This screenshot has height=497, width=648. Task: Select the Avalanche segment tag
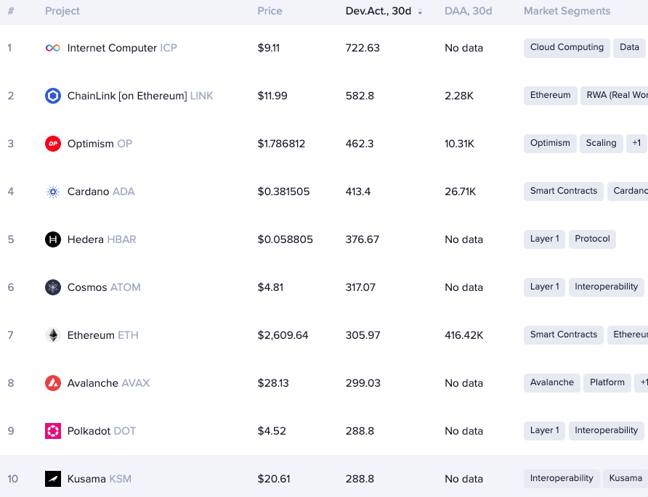551,383
